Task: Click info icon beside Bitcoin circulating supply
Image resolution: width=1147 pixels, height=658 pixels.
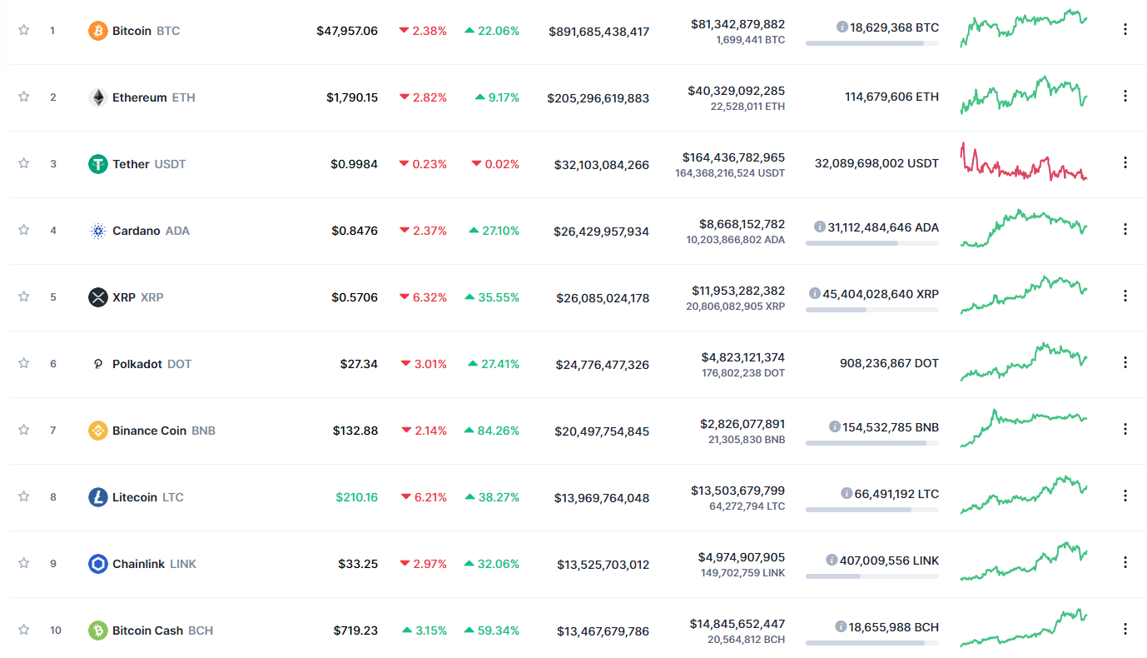Action: (842, 27)
